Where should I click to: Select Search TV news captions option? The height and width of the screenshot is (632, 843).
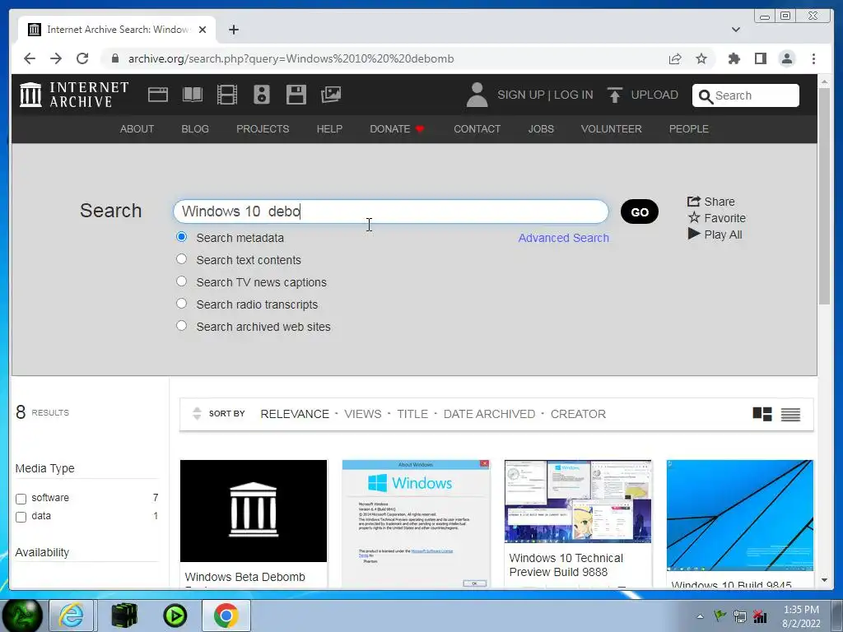click(182, 281)
